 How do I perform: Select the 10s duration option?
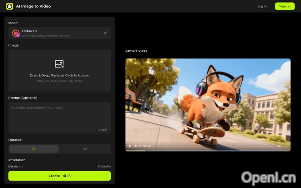coord(85,149)
